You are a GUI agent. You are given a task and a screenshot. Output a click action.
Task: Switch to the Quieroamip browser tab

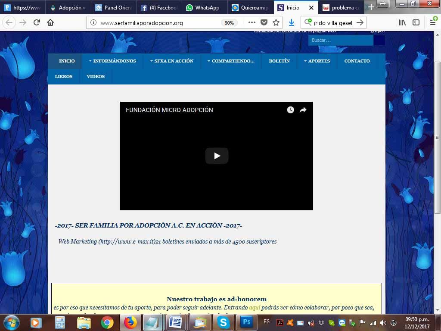pos(250,7)
